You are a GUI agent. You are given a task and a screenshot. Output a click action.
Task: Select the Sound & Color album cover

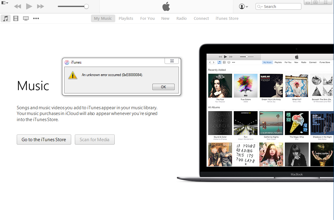[220, 123]
